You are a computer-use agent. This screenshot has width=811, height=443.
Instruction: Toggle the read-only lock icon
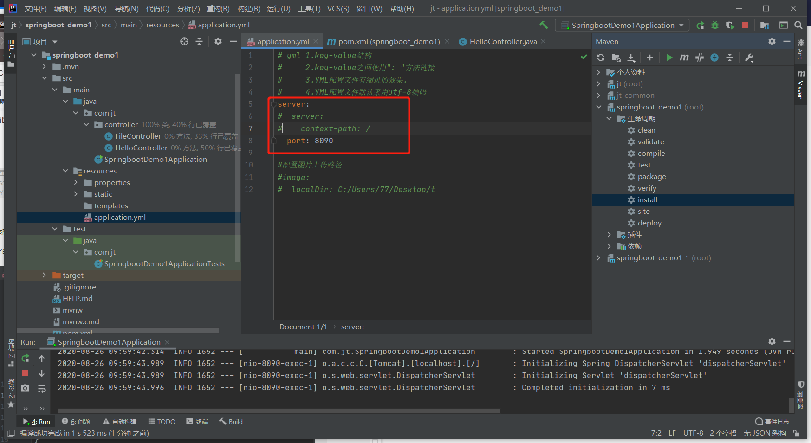click(797, 433)
